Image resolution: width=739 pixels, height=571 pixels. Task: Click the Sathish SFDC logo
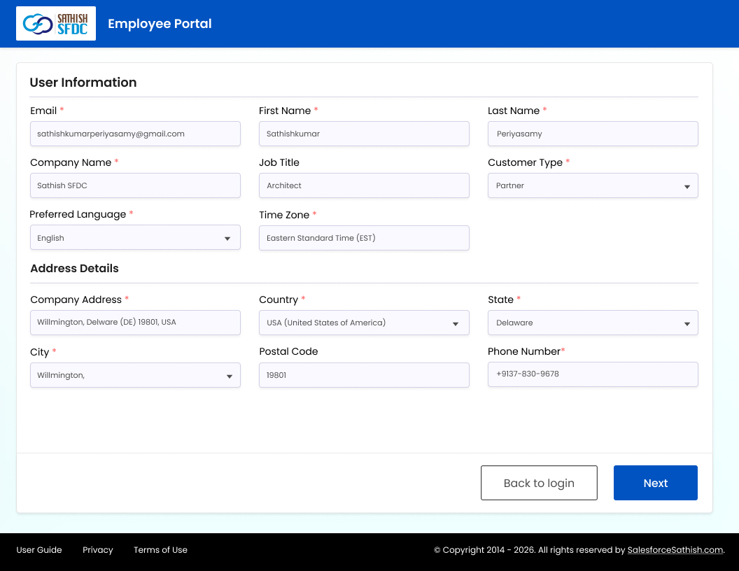55,24
